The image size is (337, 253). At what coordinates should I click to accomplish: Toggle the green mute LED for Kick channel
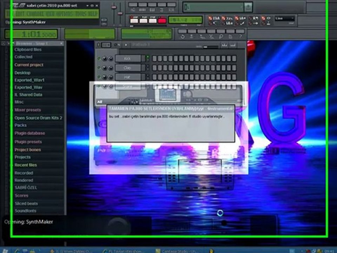99,58
